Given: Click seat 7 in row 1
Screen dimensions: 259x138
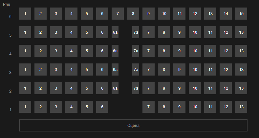Looking at the screenshot, I should pos(148,107).
